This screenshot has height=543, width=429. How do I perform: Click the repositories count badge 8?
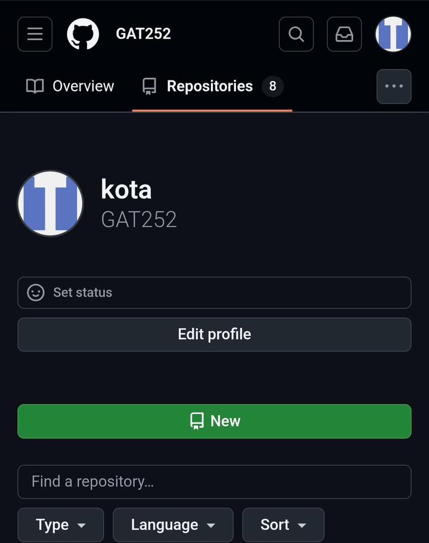273,86
